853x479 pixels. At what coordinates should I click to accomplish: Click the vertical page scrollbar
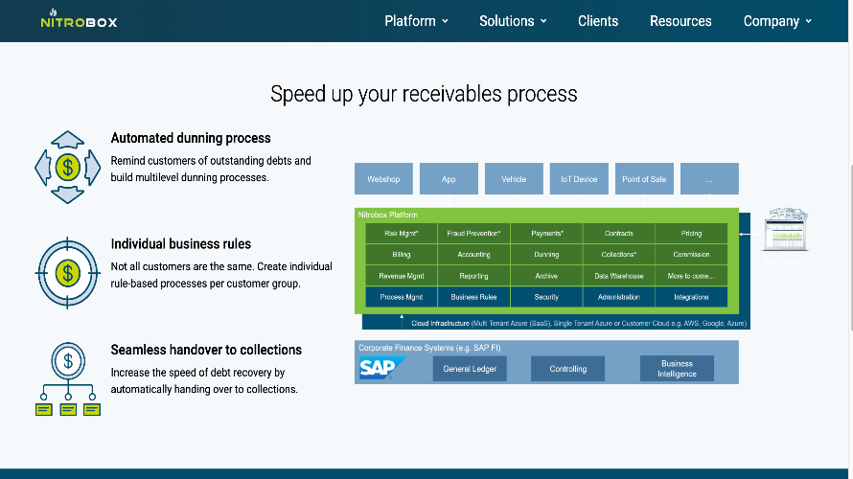pyautogui.click(x=851, y=247)
